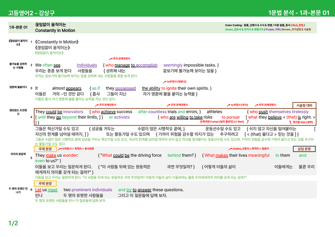The height and width of the screenshot is (237, 335).
Task: Click the red note '사역동사 + 목적어 + 동사원형'
Action: pos(78,148)
